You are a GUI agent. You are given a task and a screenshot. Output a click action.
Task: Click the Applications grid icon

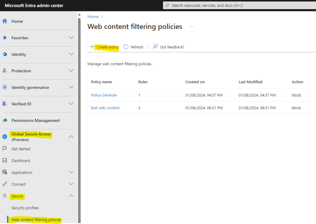(5, 172)
